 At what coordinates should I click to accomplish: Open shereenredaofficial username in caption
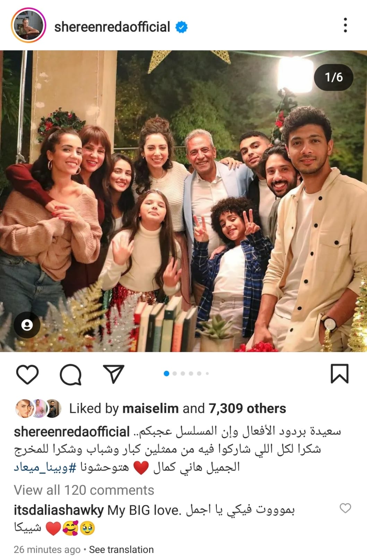tap(72, 432)
